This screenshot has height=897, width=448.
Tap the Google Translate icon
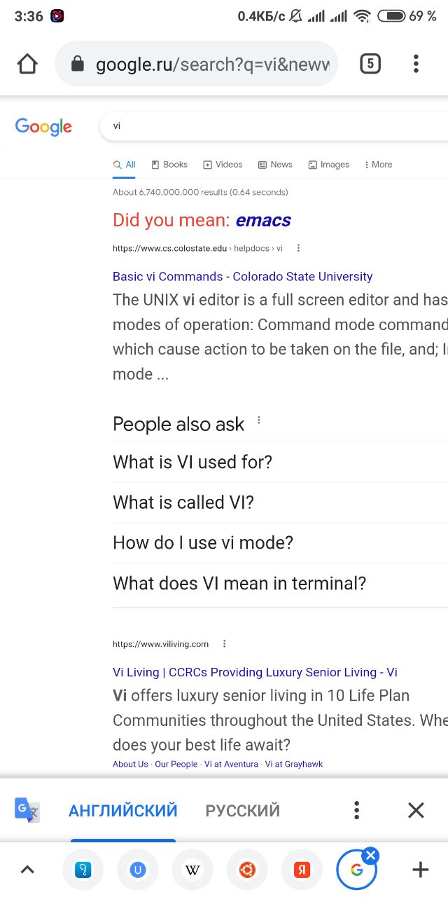[27, 810]
